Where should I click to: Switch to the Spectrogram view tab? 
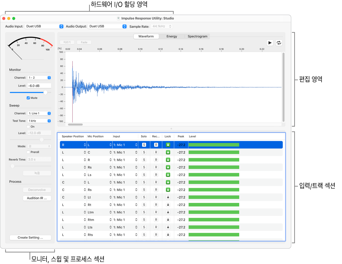[x=198, y=36]
